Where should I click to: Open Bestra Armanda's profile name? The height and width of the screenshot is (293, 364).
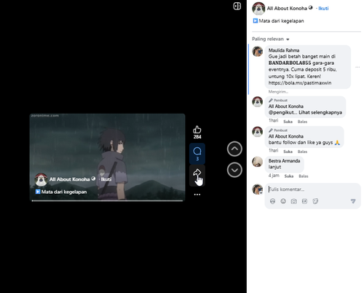[284, 161]
